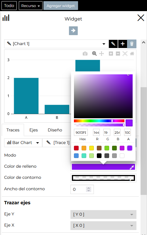The height and width of the screenshot is (235, 147).
Task: Click the Color de relleno purple field
Action: 103,167
